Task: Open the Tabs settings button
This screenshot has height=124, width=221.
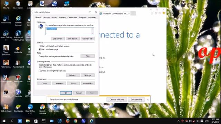Action: [x=87, y=56]
